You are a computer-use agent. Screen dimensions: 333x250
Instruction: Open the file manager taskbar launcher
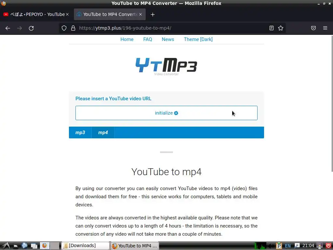16,246
